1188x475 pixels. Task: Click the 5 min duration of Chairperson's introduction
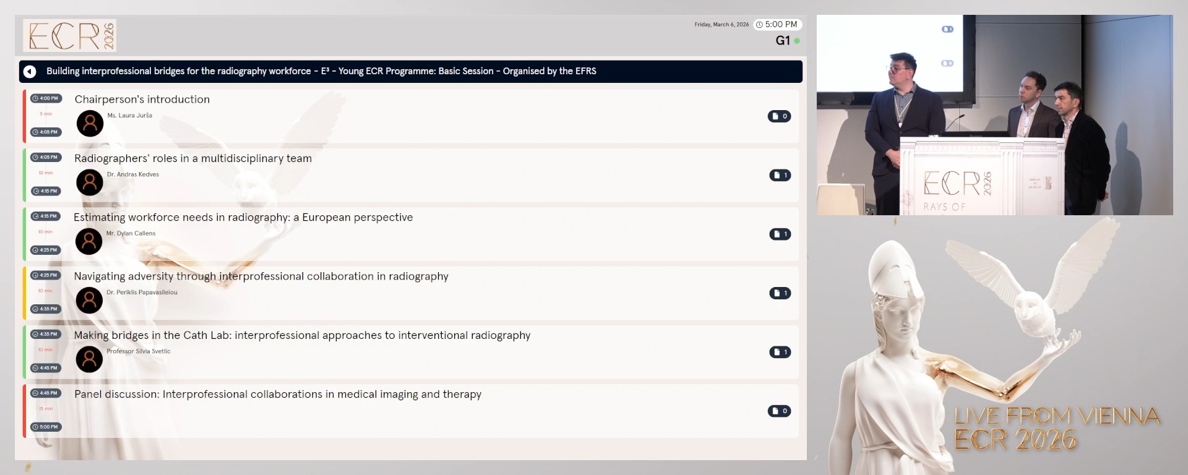(x=46, y=114)
